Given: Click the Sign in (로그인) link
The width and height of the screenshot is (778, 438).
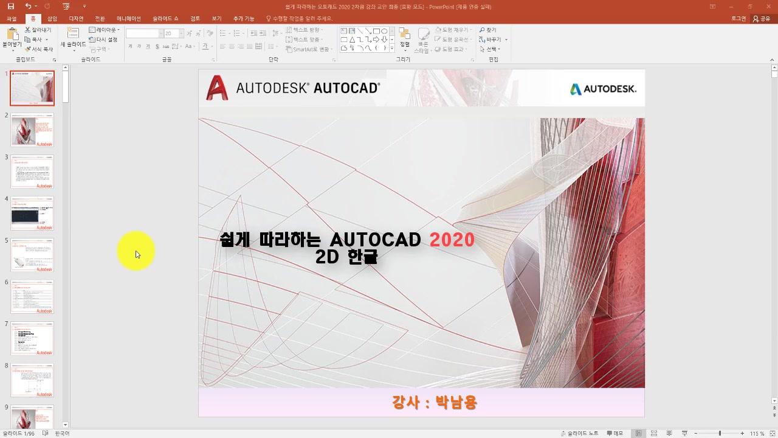Looking at the screenshot, I should pos(738,19).
